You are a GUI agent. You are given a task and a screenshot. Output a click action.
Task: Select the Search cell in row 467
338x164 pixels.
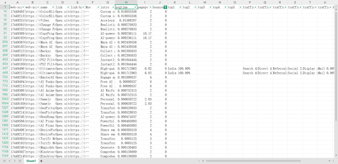click(x=250, y=69)
